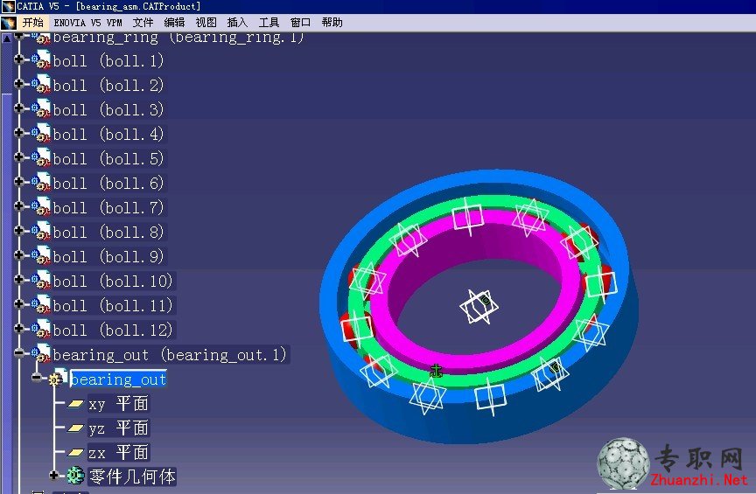This screenshot has width=756, height=494.
Task: Expand the boll (boll.6) node
Action: point(18,182)
